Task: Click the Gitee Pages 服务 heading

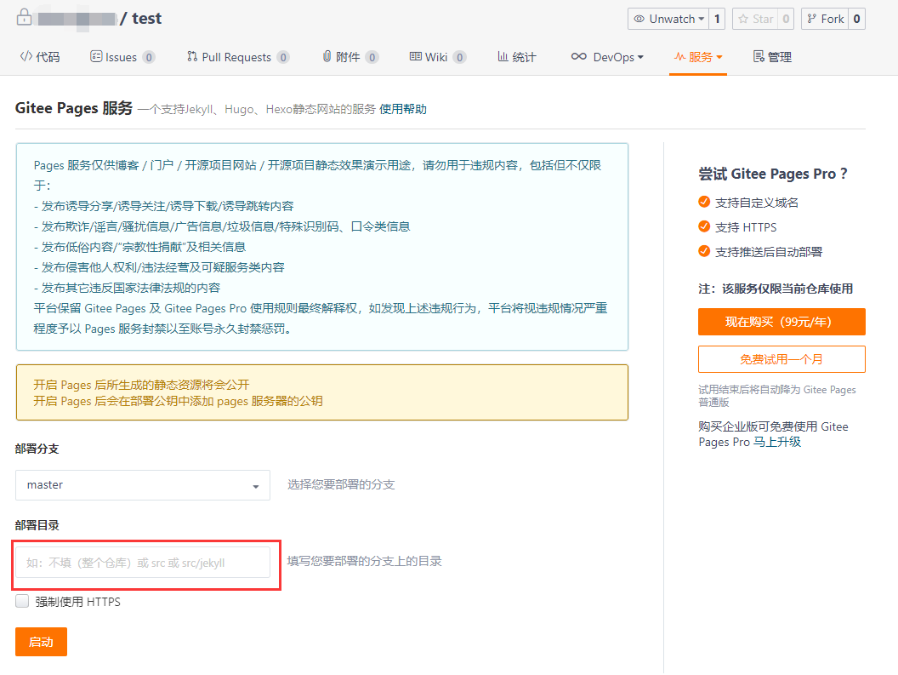Action: 74,108
